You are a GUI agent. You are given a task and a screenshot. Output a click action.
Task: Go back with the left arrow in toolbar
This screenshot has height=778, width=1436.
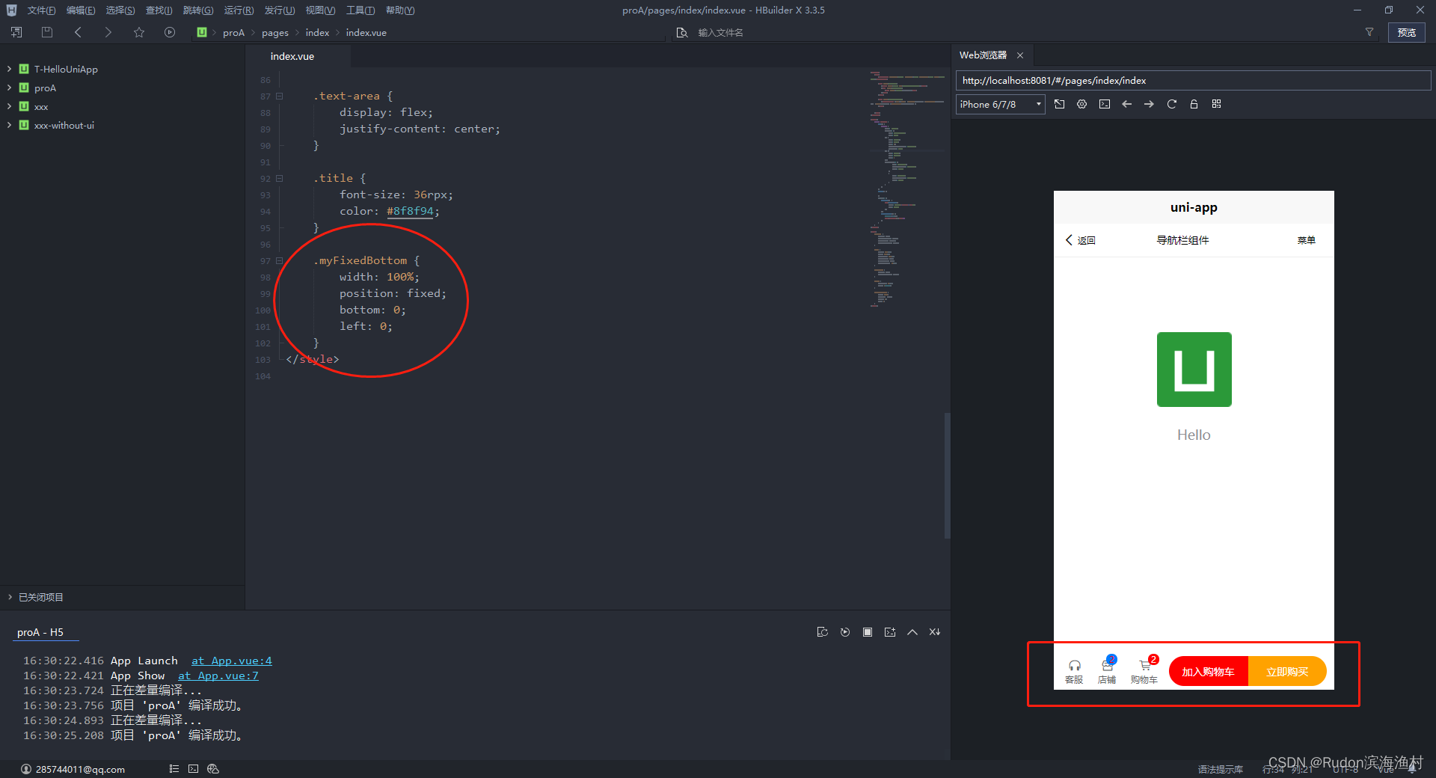[78, 32]
